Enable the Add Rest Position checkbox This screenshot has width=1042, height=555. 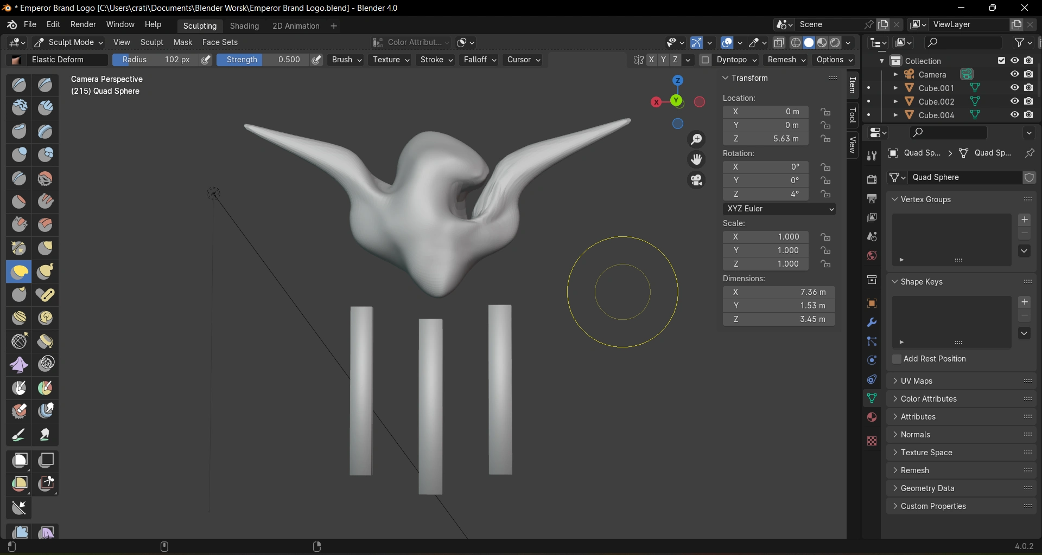point(897,359)
